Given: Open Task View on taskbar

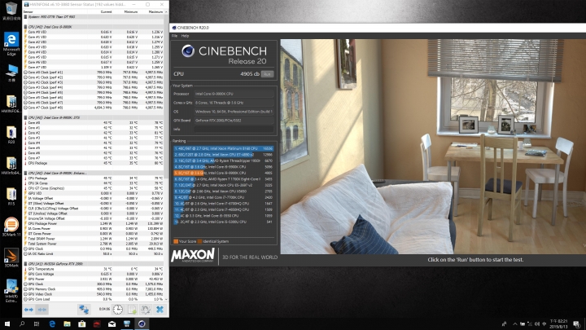Looking at the screenshot, I should coord(37,324).
